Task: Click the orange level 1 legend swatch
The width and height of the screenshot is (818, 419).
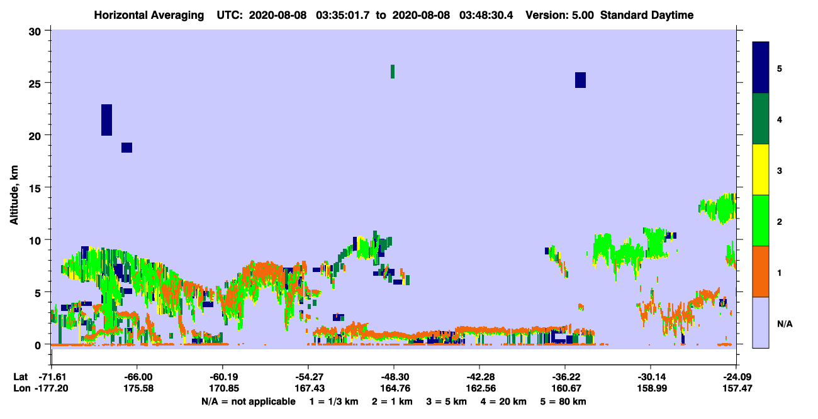Action: pos(761,271)
